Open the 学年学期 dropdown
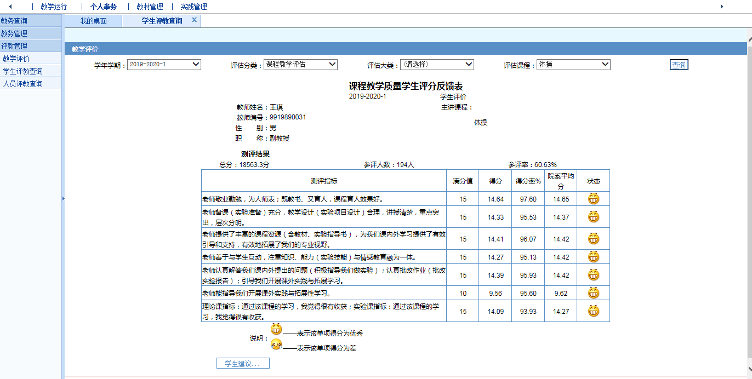 point(164,65)
